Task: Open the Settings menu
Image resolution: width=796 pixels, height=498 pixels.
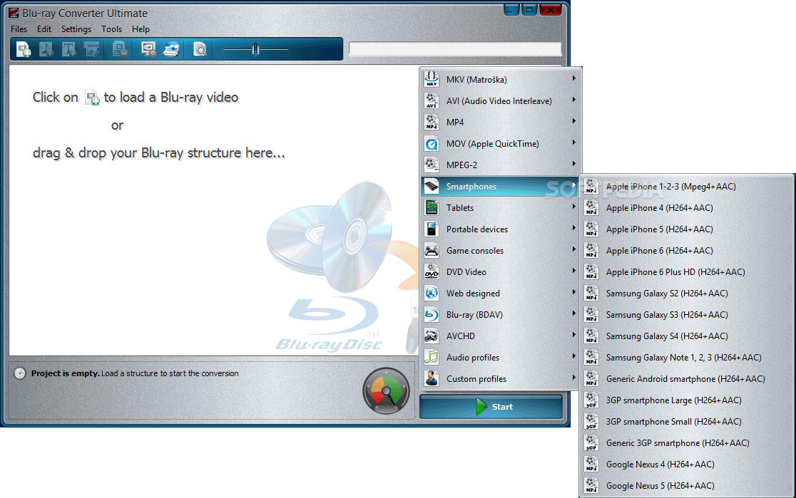Action: point(76,29)
